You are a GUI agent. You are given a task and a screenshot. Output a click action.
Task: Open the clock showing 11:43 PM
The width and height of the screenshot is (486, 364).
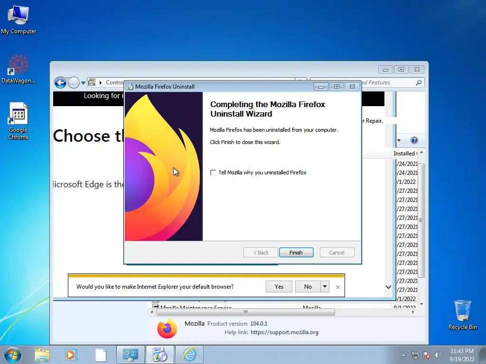pyautogui.click(x=462, y=355)
